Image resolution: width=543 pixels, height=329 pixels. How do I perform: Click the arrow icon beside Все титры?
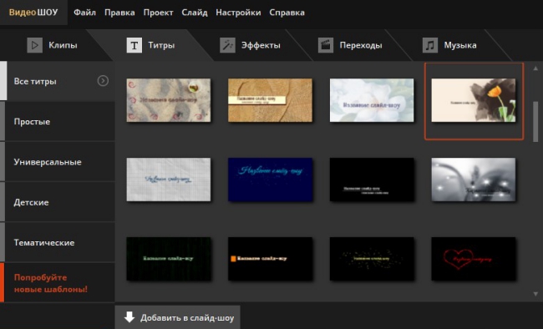103,81
